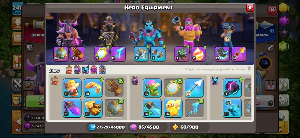300x138 pixels.
Task: Select the Earthquake Boots equipment level 11
Action: point(93,108)
